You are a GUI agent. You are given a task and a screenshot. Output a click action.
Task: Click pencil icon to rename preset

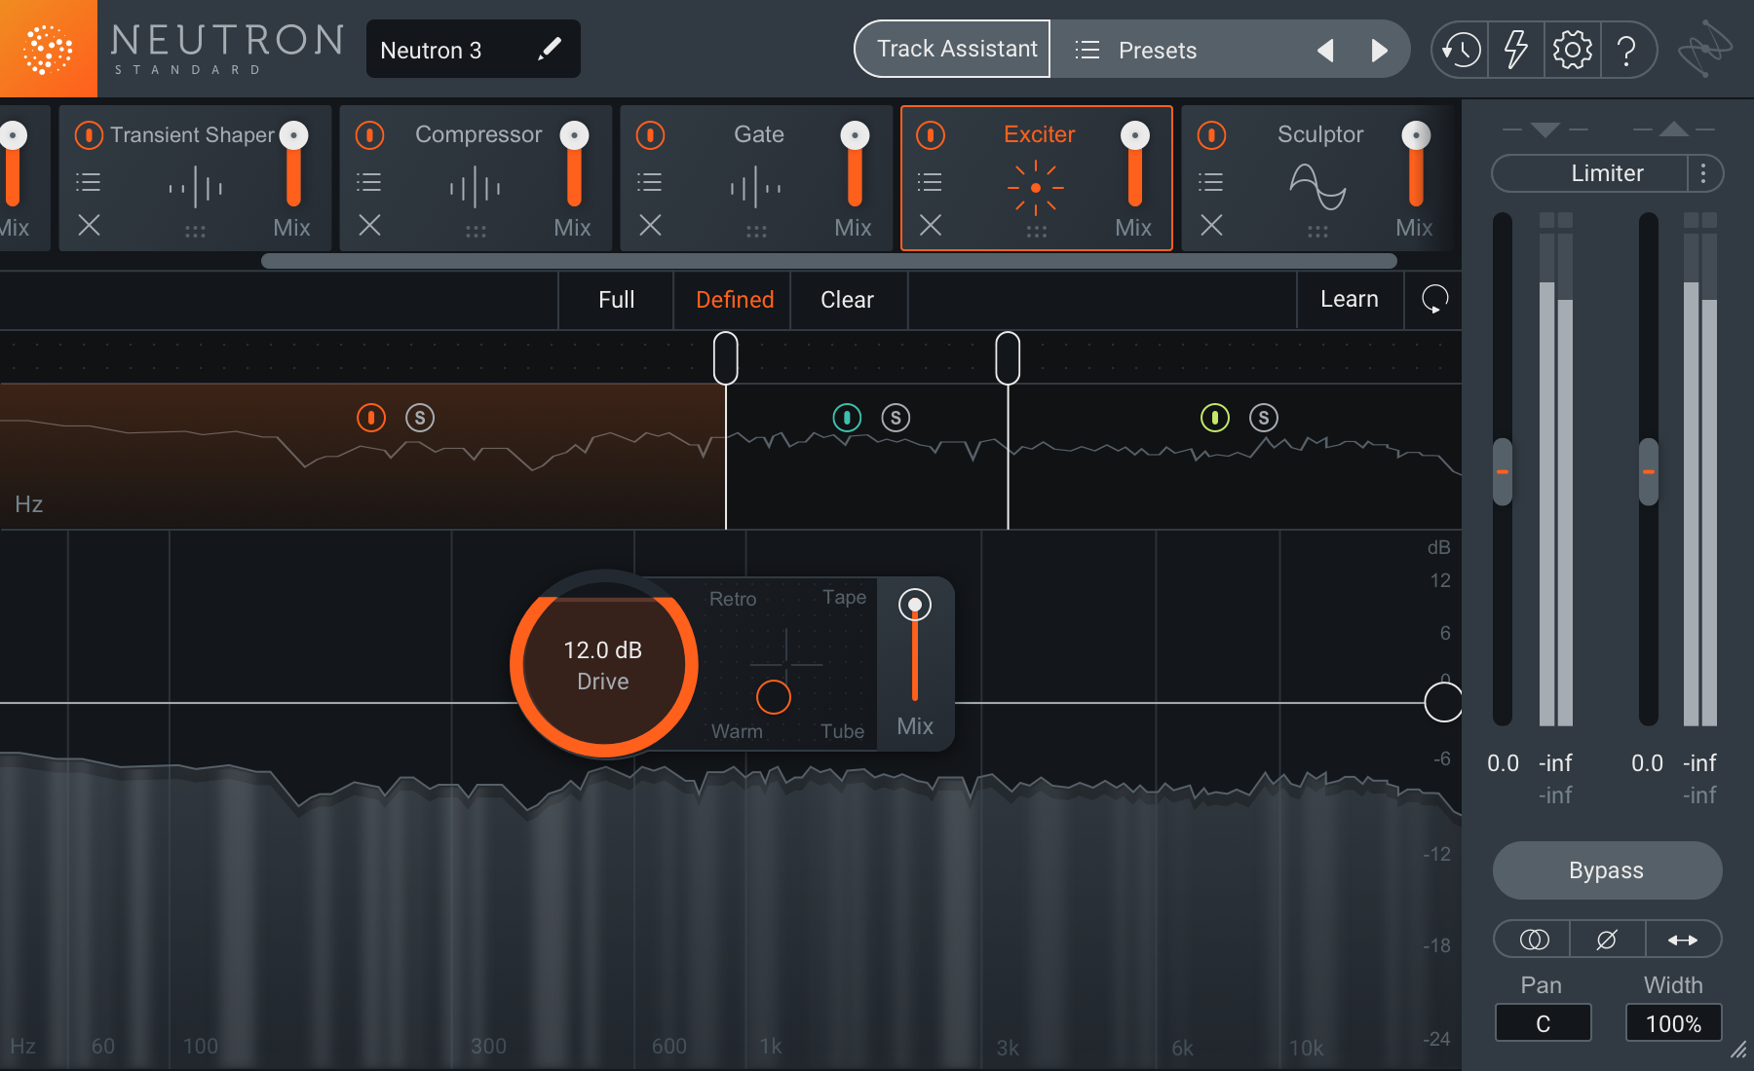click(550, 49)
